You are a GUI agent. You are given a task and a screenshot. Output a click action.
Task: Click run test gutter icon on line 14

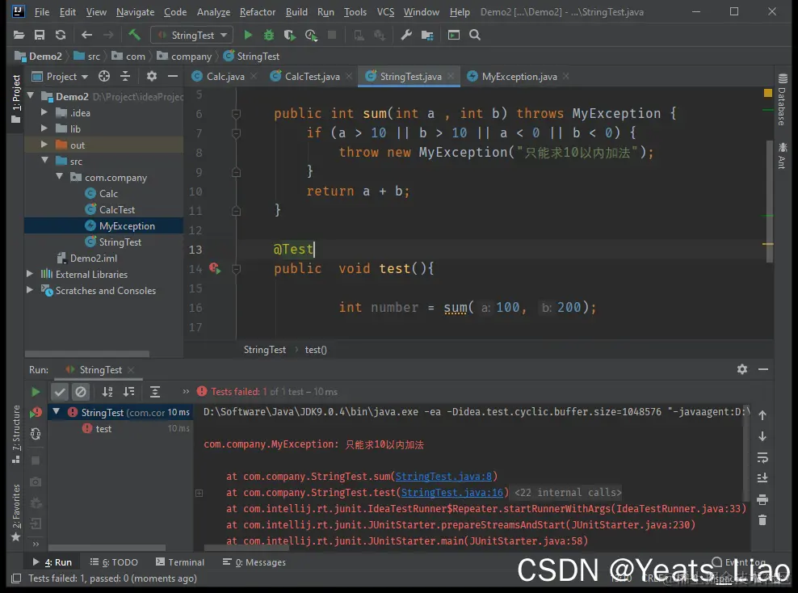click(x=215, y=268)
